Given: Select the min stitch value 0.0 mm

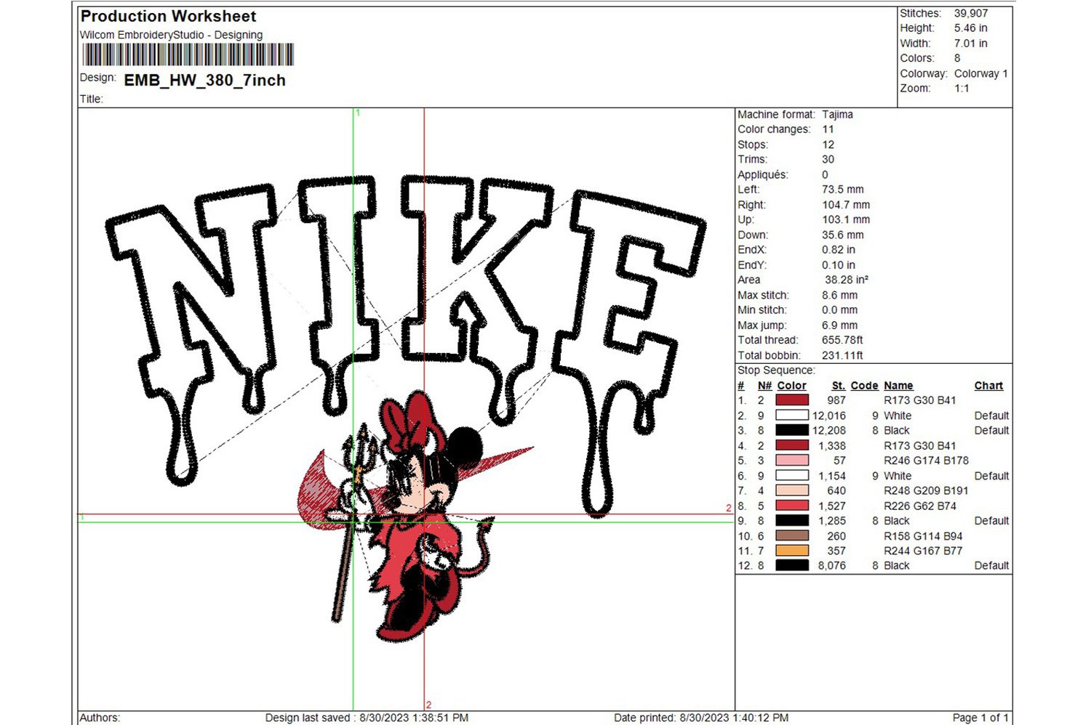Looking at the screenshot, I should 840,310.
